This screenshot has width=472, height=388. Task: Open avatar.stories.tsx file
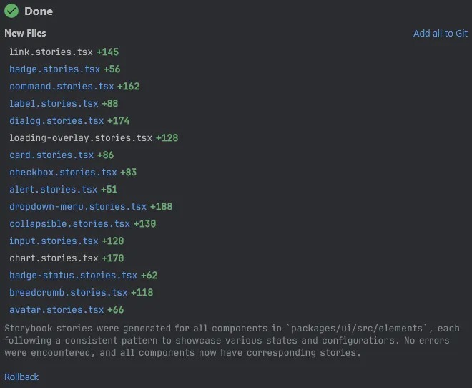[56, 310]
